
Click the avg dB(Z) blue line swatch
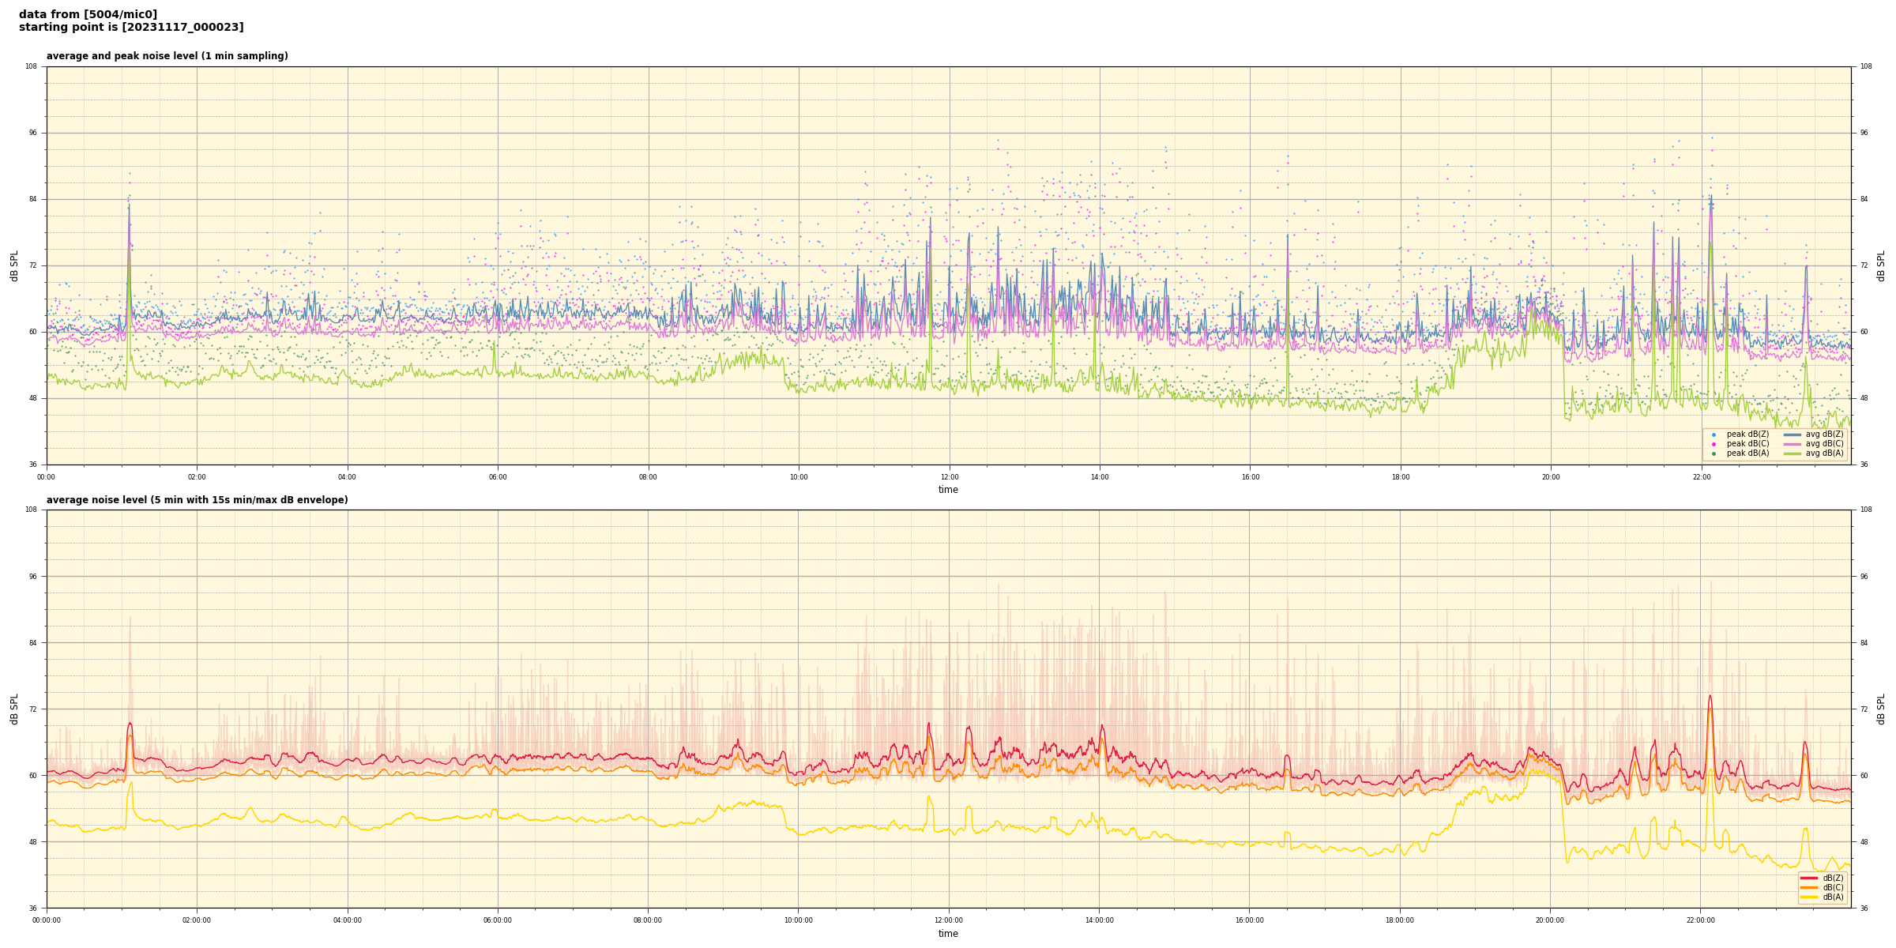click(1792, 434)
